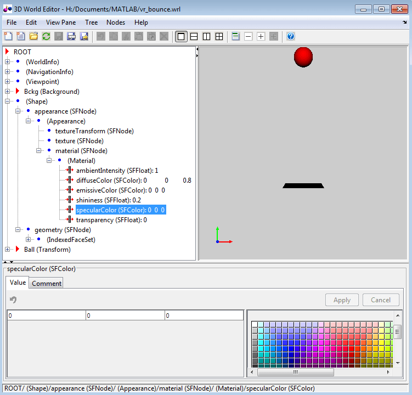412x395 pixels.
Task: Switch to the Comment tab
Action: (x=46, y=283)
